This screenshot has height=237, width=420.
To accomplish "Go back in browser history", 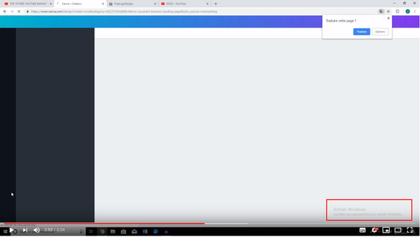I will [x=5, y=12].
